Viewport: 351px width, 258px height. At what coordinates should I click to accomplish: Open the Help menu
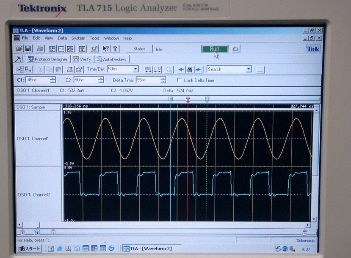point(127,38)
